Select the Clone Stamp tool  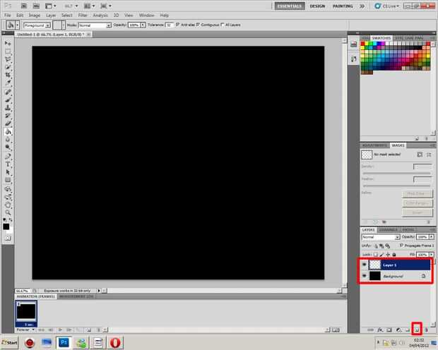[x=8, y=108]
